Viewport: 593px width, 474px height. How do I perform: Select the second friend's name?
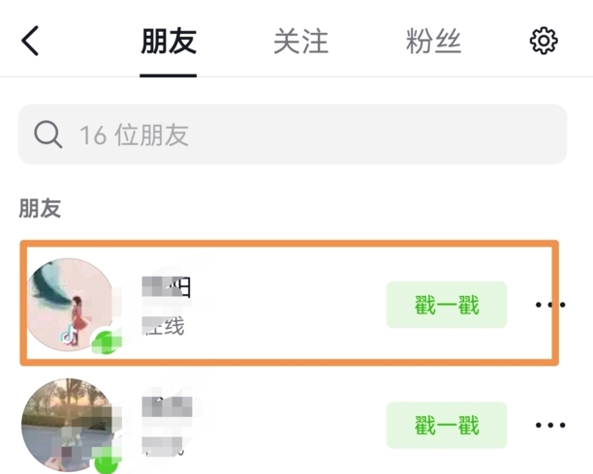pos(167,407)
